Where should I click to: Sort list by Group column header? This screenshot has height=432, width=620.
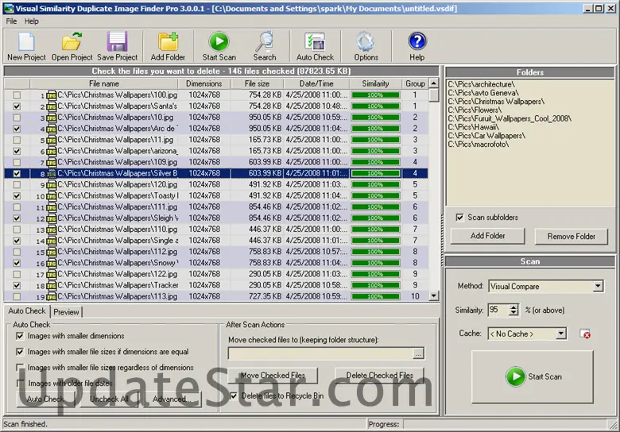pyautogui.click(x=415, y=83)
